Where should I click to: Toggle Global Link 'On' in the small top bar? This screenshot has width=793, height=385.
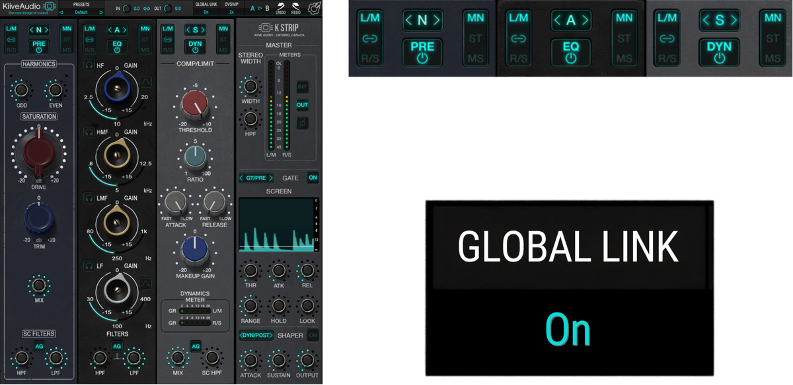click(206, 12)
